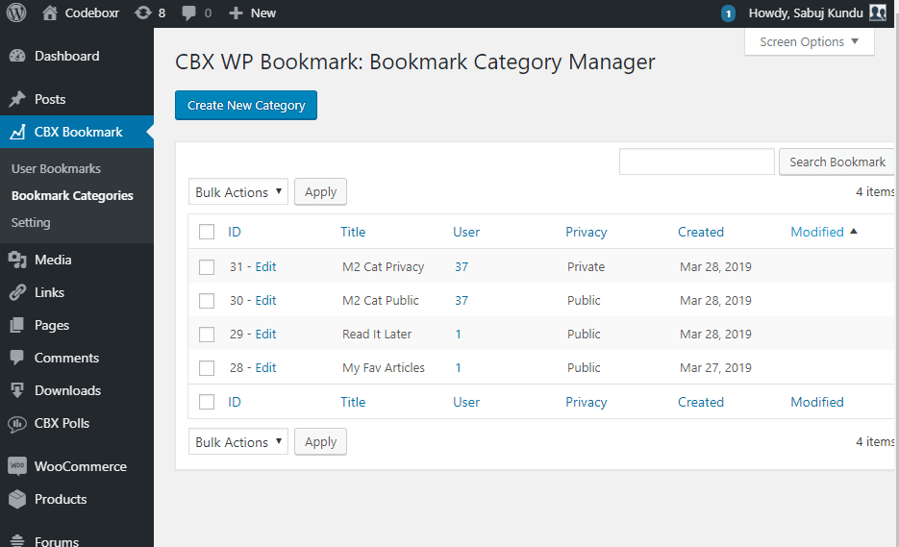The width and height of the screenshot is (899, 547).
Task: Open the top Bulk Actions dropdown
Action: point(238,192)
